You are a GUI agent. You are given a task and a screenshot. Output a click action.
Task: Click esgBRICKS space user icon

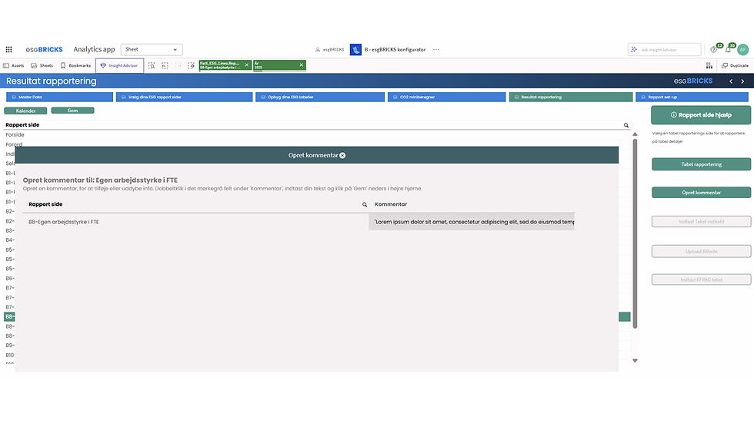coord(318,49)
